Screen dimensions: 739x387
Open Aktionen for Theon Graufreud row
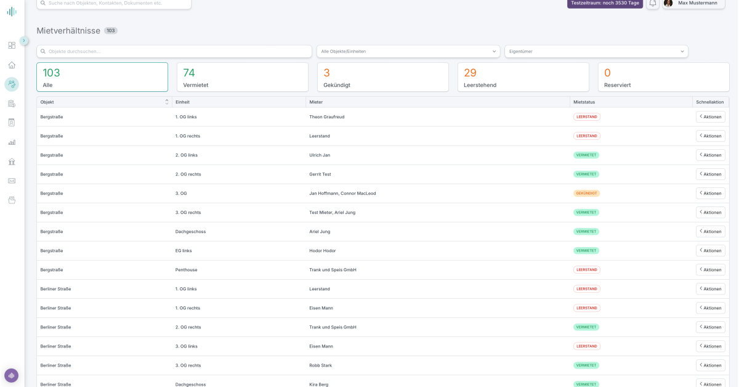(711, 116)
